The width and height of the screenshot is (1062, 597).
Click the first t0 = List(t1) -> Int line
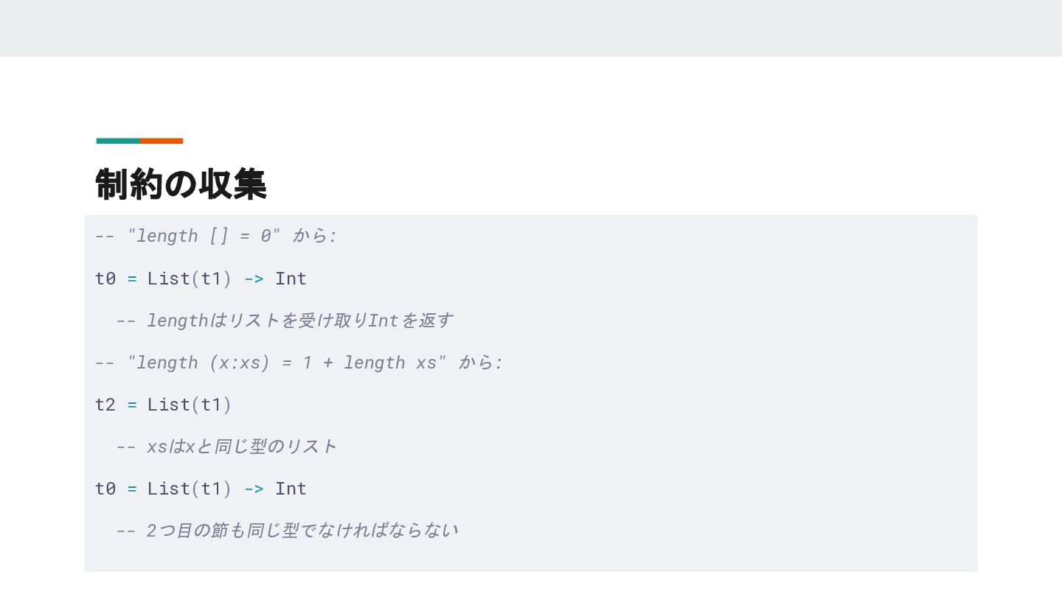[201, 279]
